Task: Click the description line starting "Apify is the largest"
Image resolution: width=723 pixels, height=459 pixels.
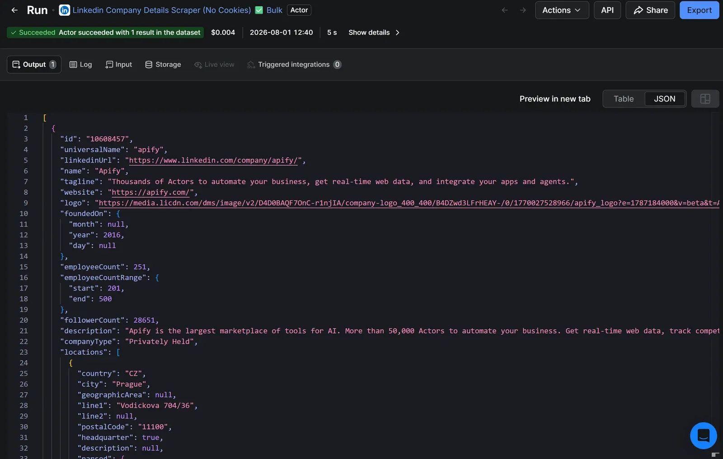Action: tap(390, 331)
